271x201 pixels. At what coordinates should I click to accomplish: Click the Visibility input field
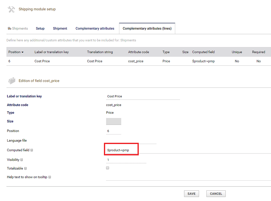coord(126,160)
